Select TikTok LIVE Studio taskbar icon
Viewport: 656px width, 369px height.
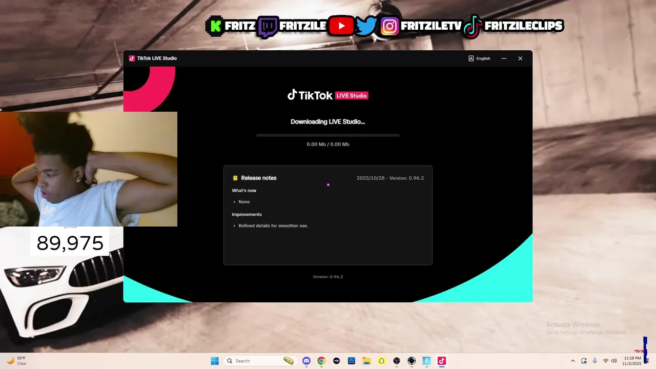[442, 361]
